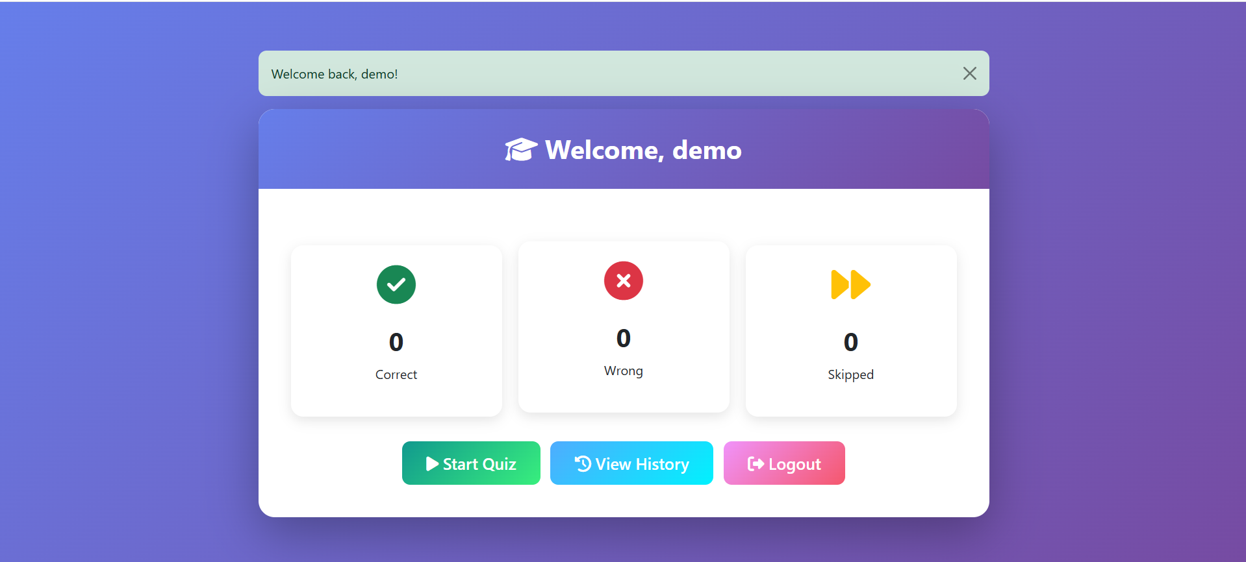Click the green checkmark icon
1246x562 pixels.
pos(396,284)
